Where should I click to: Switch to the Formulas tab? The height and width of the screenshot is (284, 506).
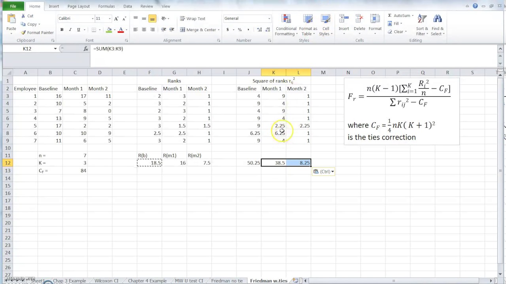pyautogui.click(x=106, y=6)
